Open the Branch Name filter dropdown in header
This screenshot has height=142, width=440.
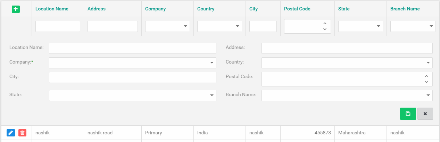coord(413,26)
